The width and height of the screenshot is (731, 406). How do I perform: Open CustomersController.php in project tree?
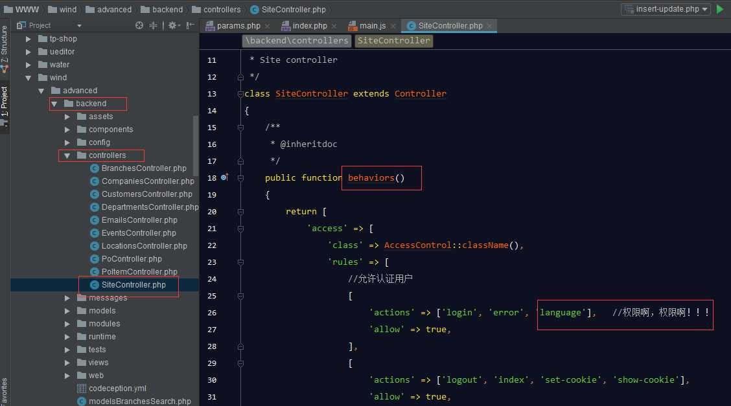click(x=141, y=194)
